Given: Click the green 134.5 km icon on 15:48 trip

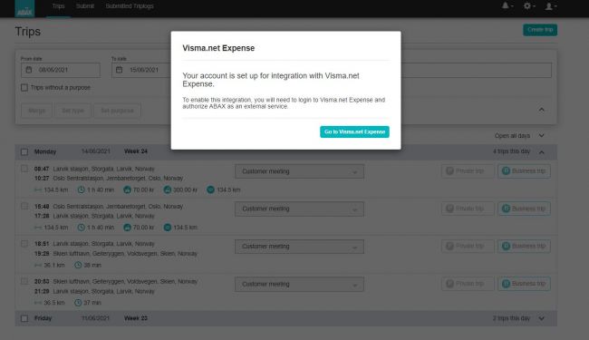Looking at the screenshot, I should [168, 228].
